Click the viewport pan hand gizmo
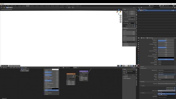176x99 pixels. 120,18
